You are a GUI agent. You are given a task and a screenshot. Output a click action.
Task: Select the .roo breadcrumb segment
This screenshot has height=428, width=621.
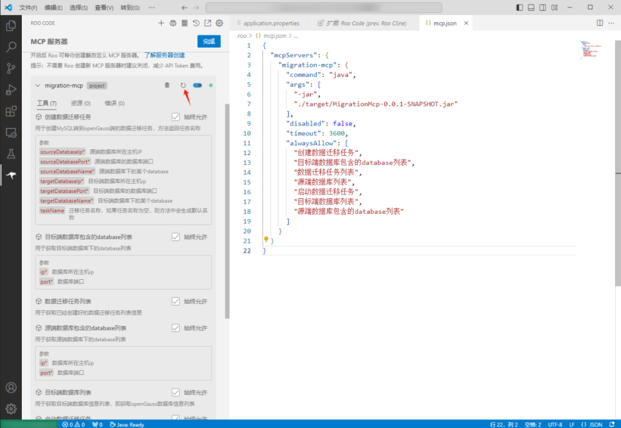241,36
